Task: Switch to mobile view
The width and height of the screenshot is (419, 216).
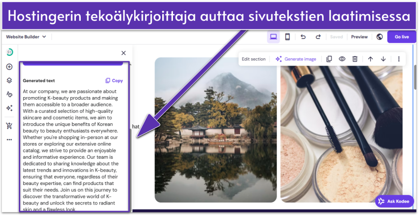Action: [287, 37]
